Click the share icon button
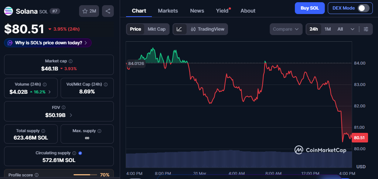This screenshot has width=378, height=179. pos(108,11)
